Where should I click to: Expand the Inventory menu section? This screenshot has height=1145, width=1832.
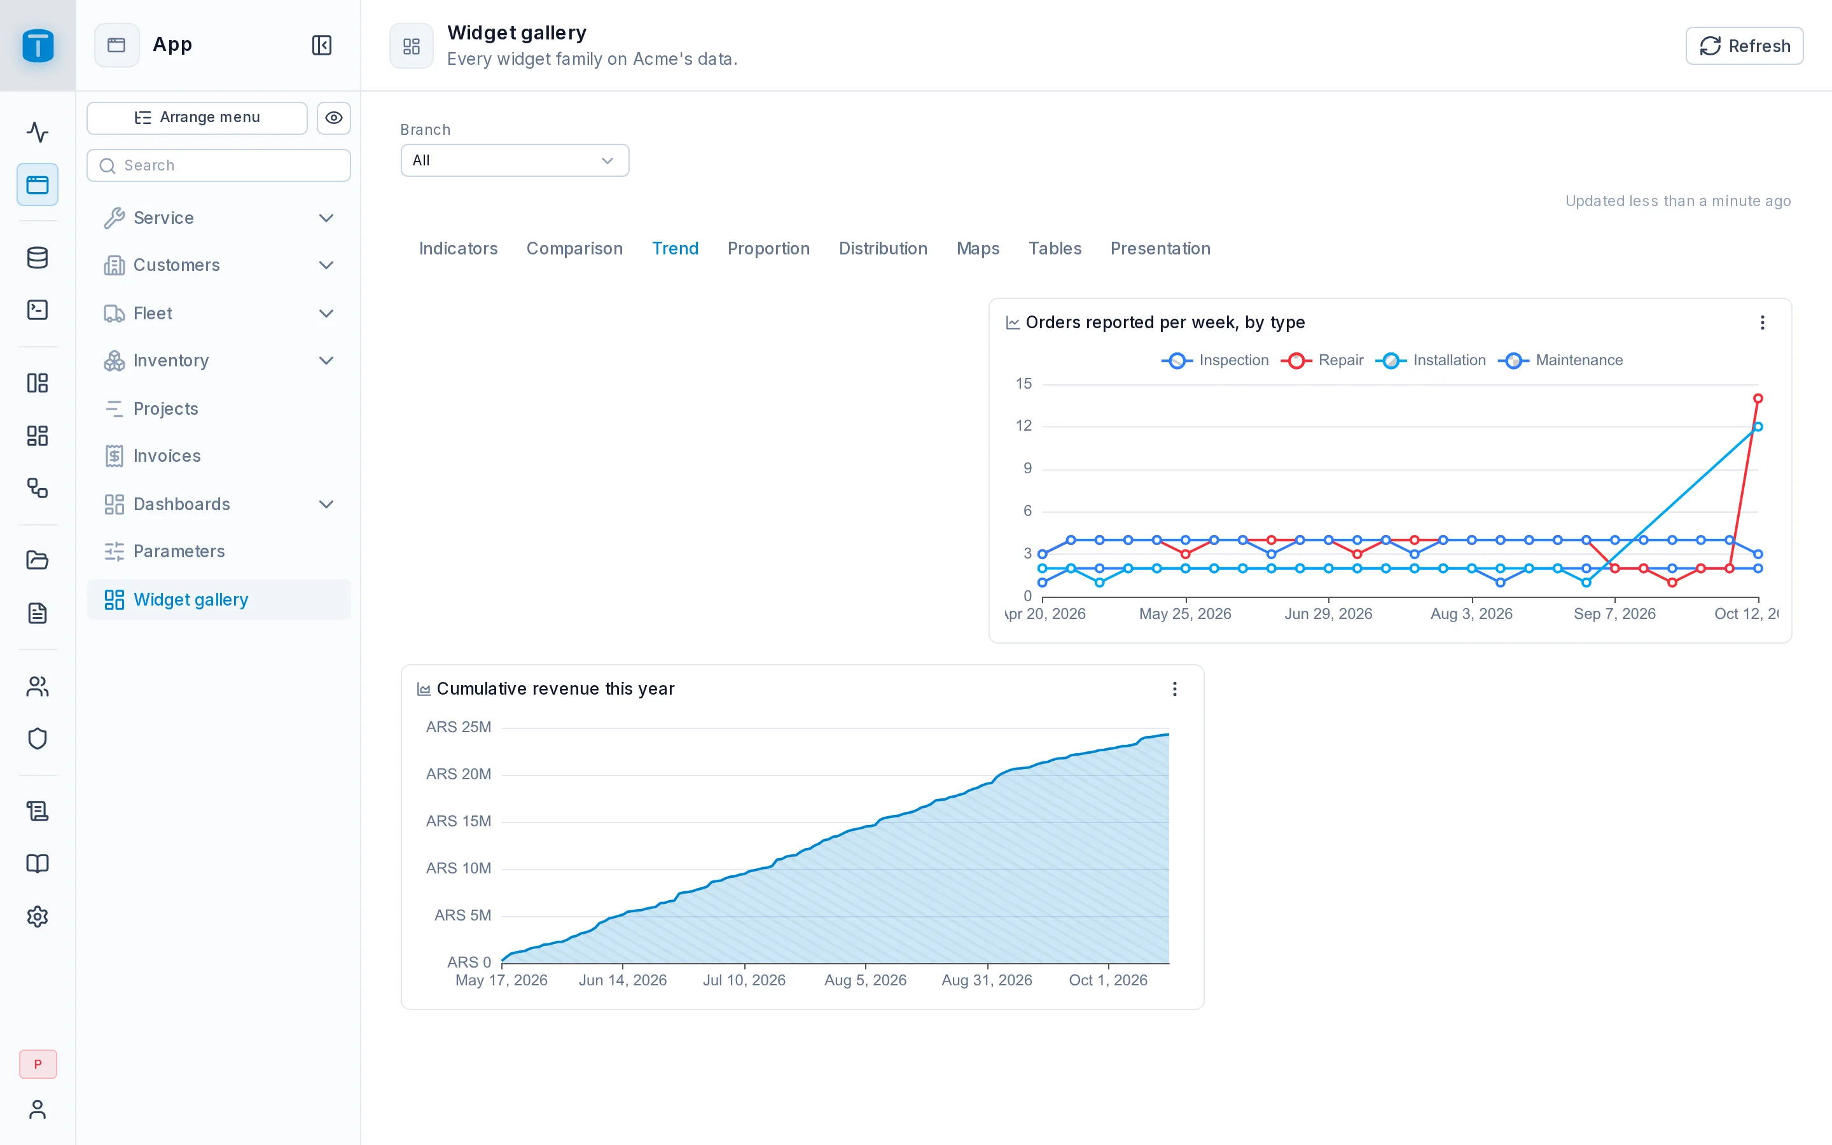[x=219, y=361]
